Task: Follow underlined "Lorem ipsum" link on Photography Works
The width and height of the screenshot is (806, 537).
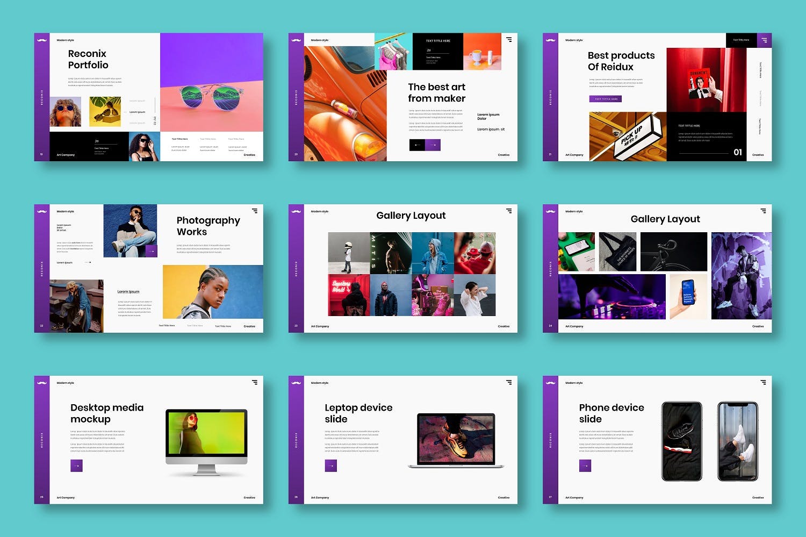Action: [x=128, y=292]
